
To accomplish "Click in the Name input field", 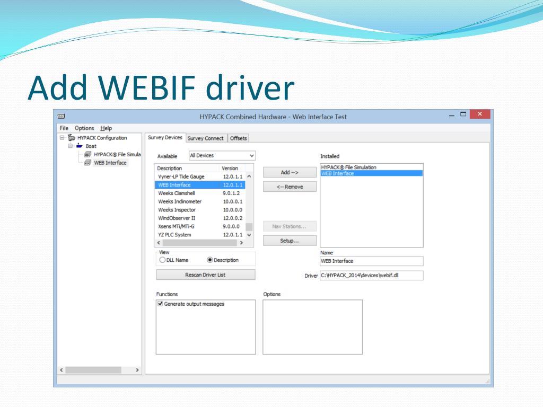I will point(372,261).
